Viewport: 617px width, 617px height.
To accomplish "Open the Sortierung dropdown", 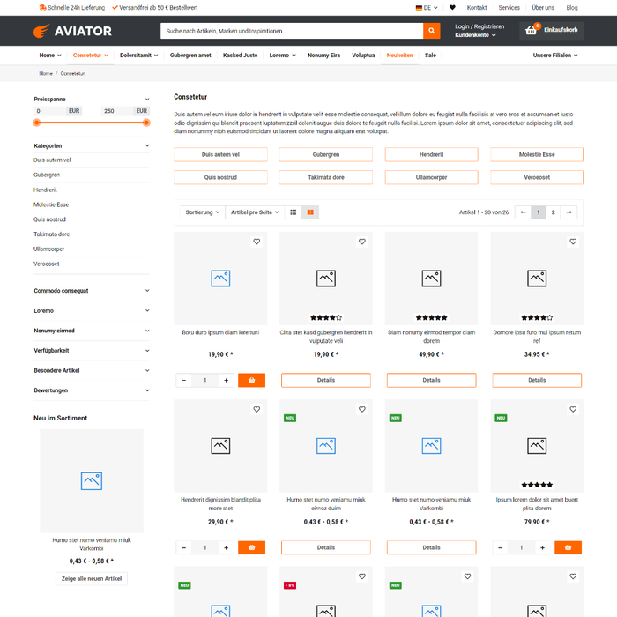I will click(x=202, y=212).
